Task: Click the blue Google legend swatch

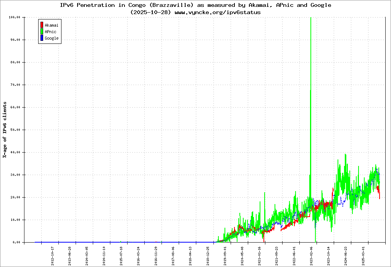Action: click(42, 38)
